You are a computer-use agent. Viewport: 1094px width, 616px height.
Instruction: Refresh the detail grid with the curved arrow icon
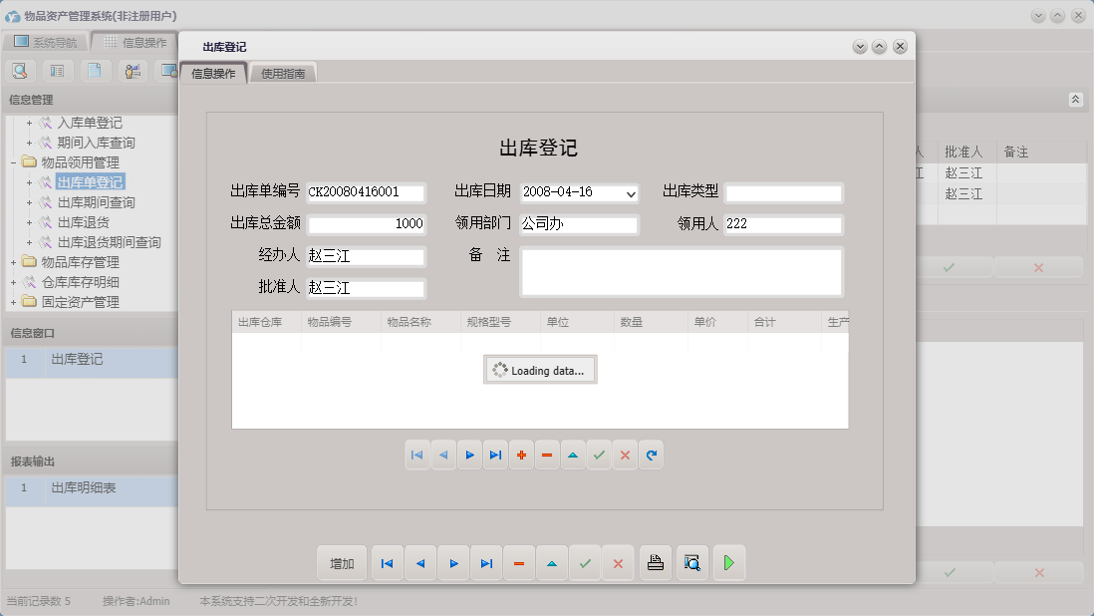coord(653,455)
